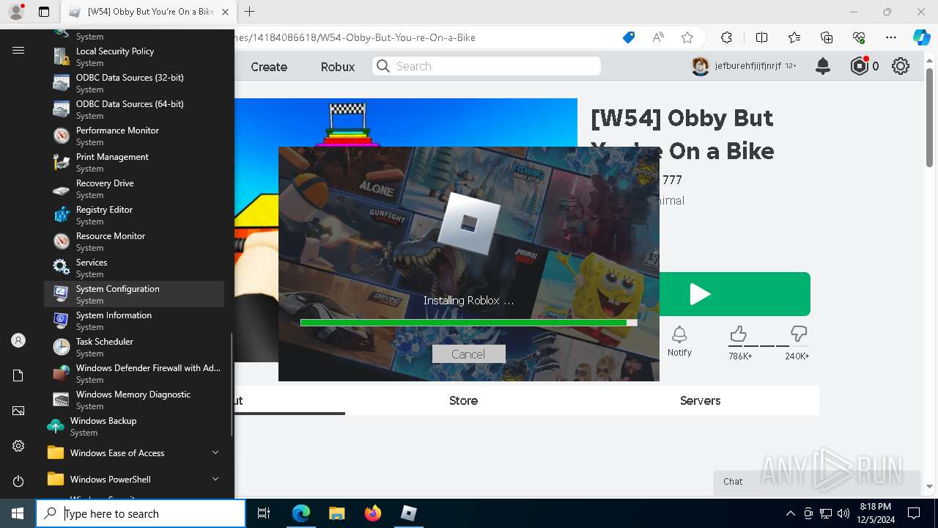This screenshot has width=938, height=528.
Task: Open Services app
Action: (x=134, y=268)
